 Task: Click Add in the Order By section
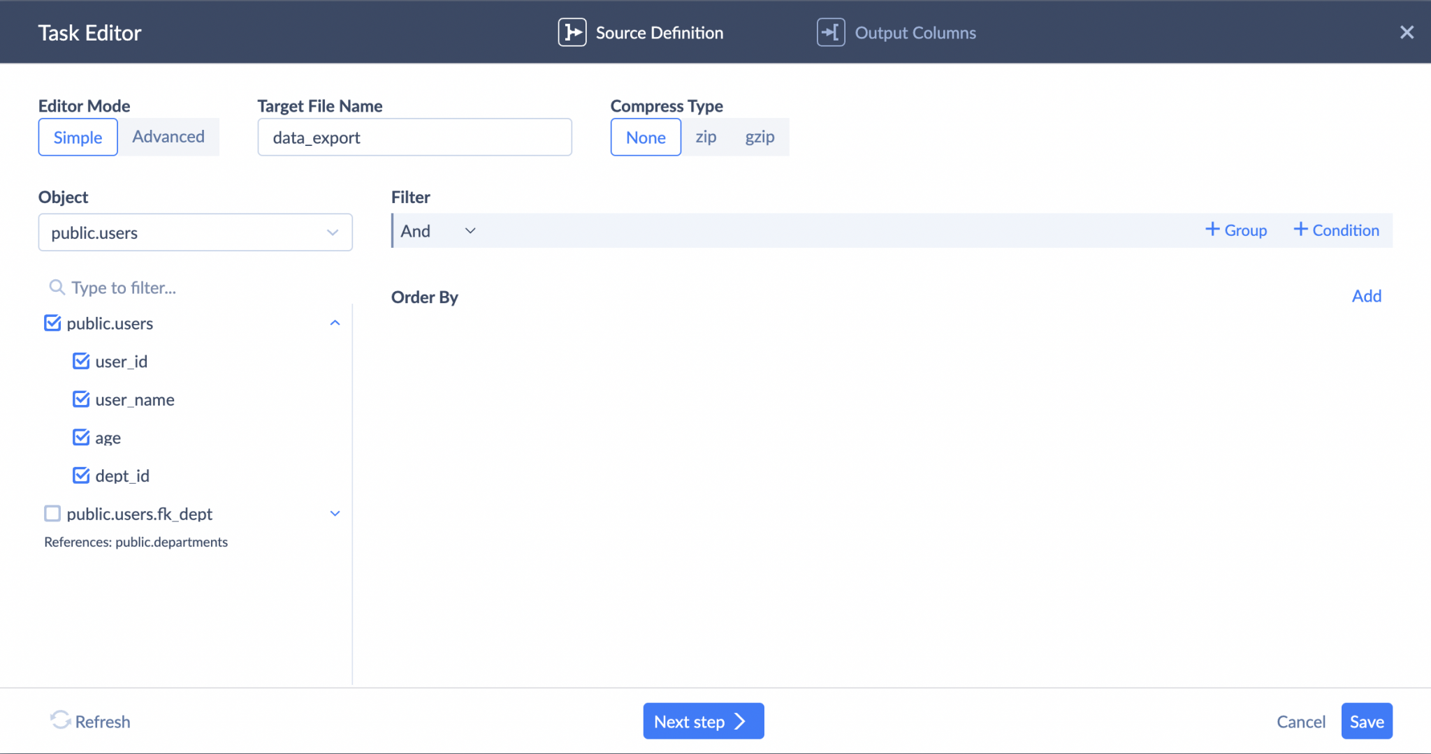(1366, 295)
